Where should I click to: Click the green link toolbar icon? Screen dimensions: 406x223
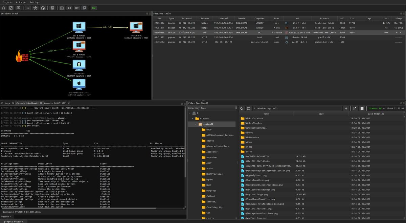94,8
